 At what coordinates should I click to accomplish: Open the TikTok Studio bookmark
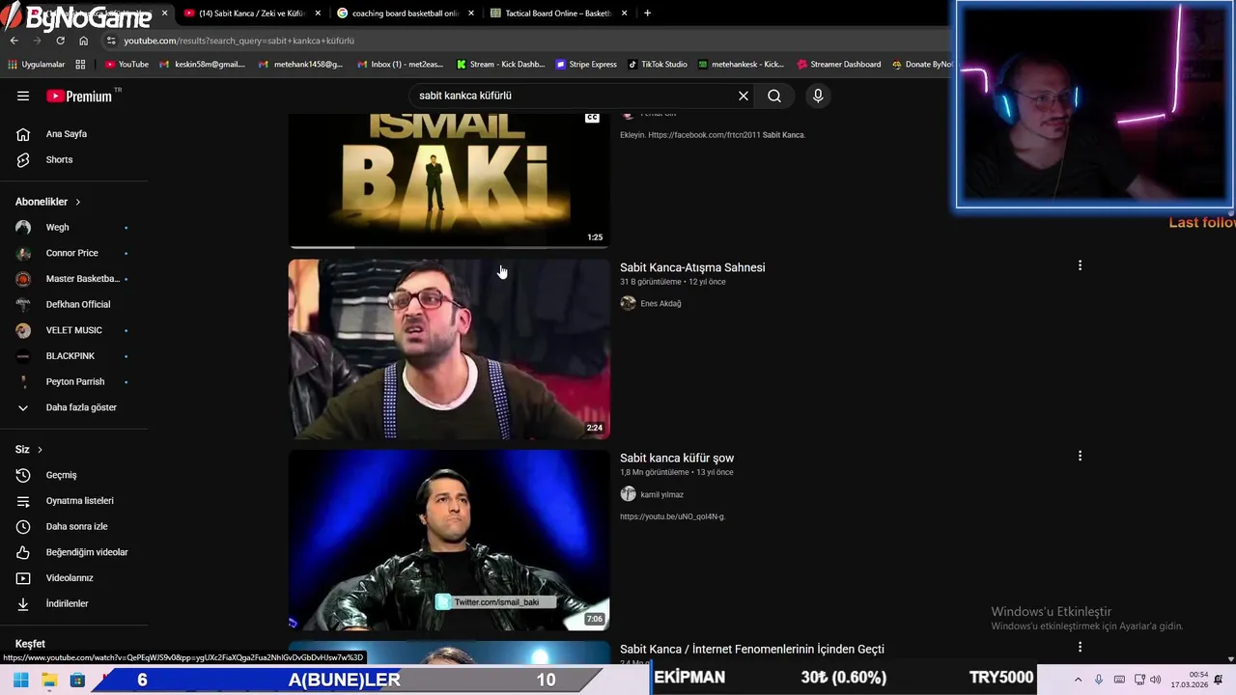tap(658, 65)
